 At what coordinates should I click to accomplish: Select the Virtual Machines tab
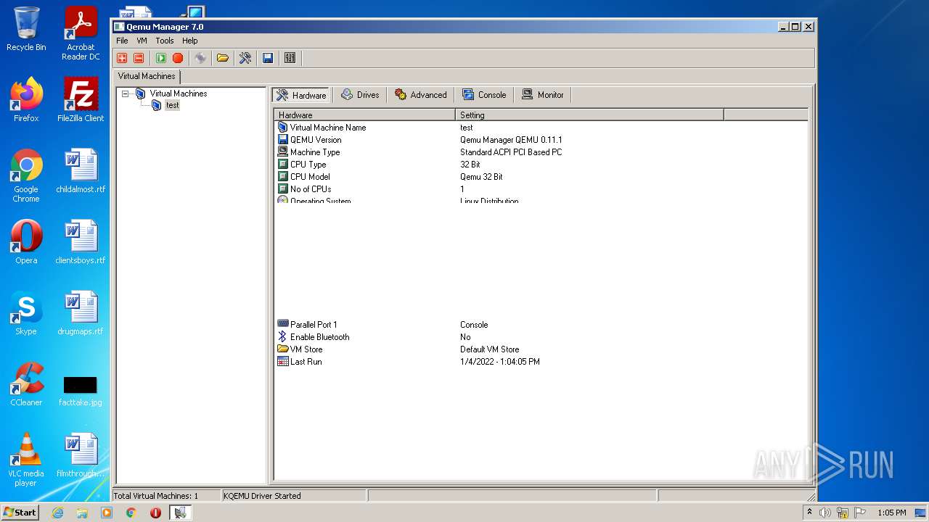[x=147, y=76]
